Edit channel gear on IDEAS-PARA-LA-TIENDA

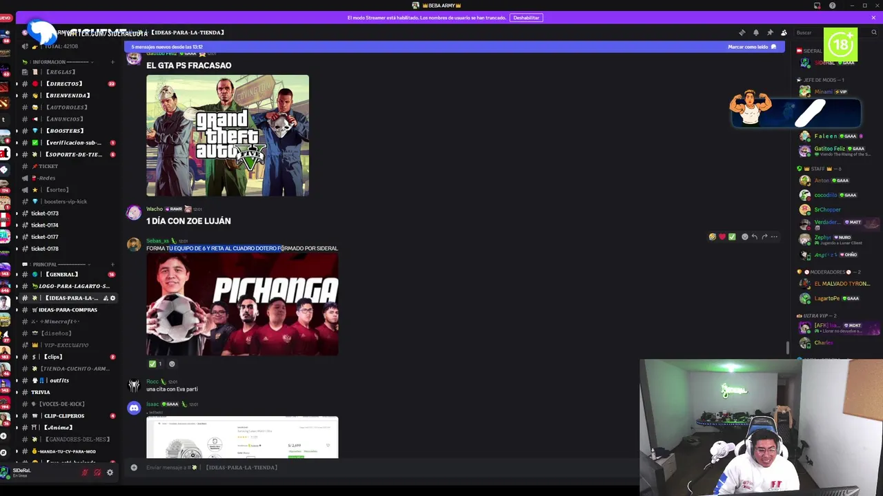point(113,298)
